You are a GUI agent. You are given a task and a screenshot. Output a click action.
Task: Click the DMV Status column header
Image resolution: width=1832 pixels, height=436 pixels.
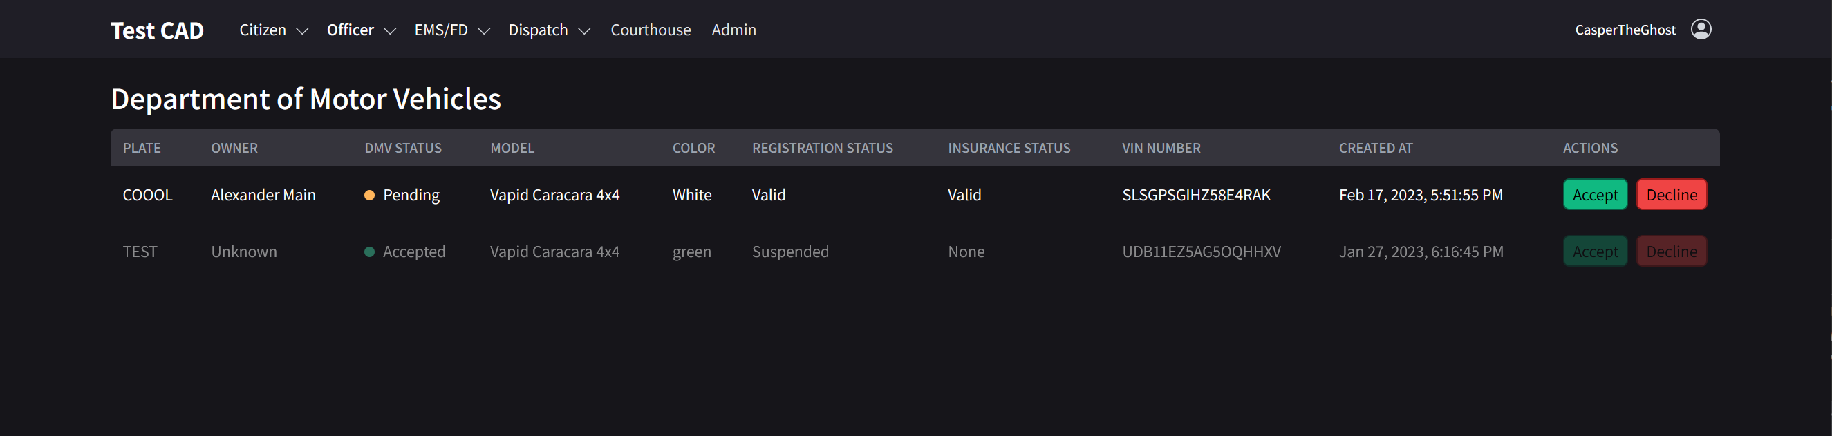pyautogui.click(x=402, y=148)
